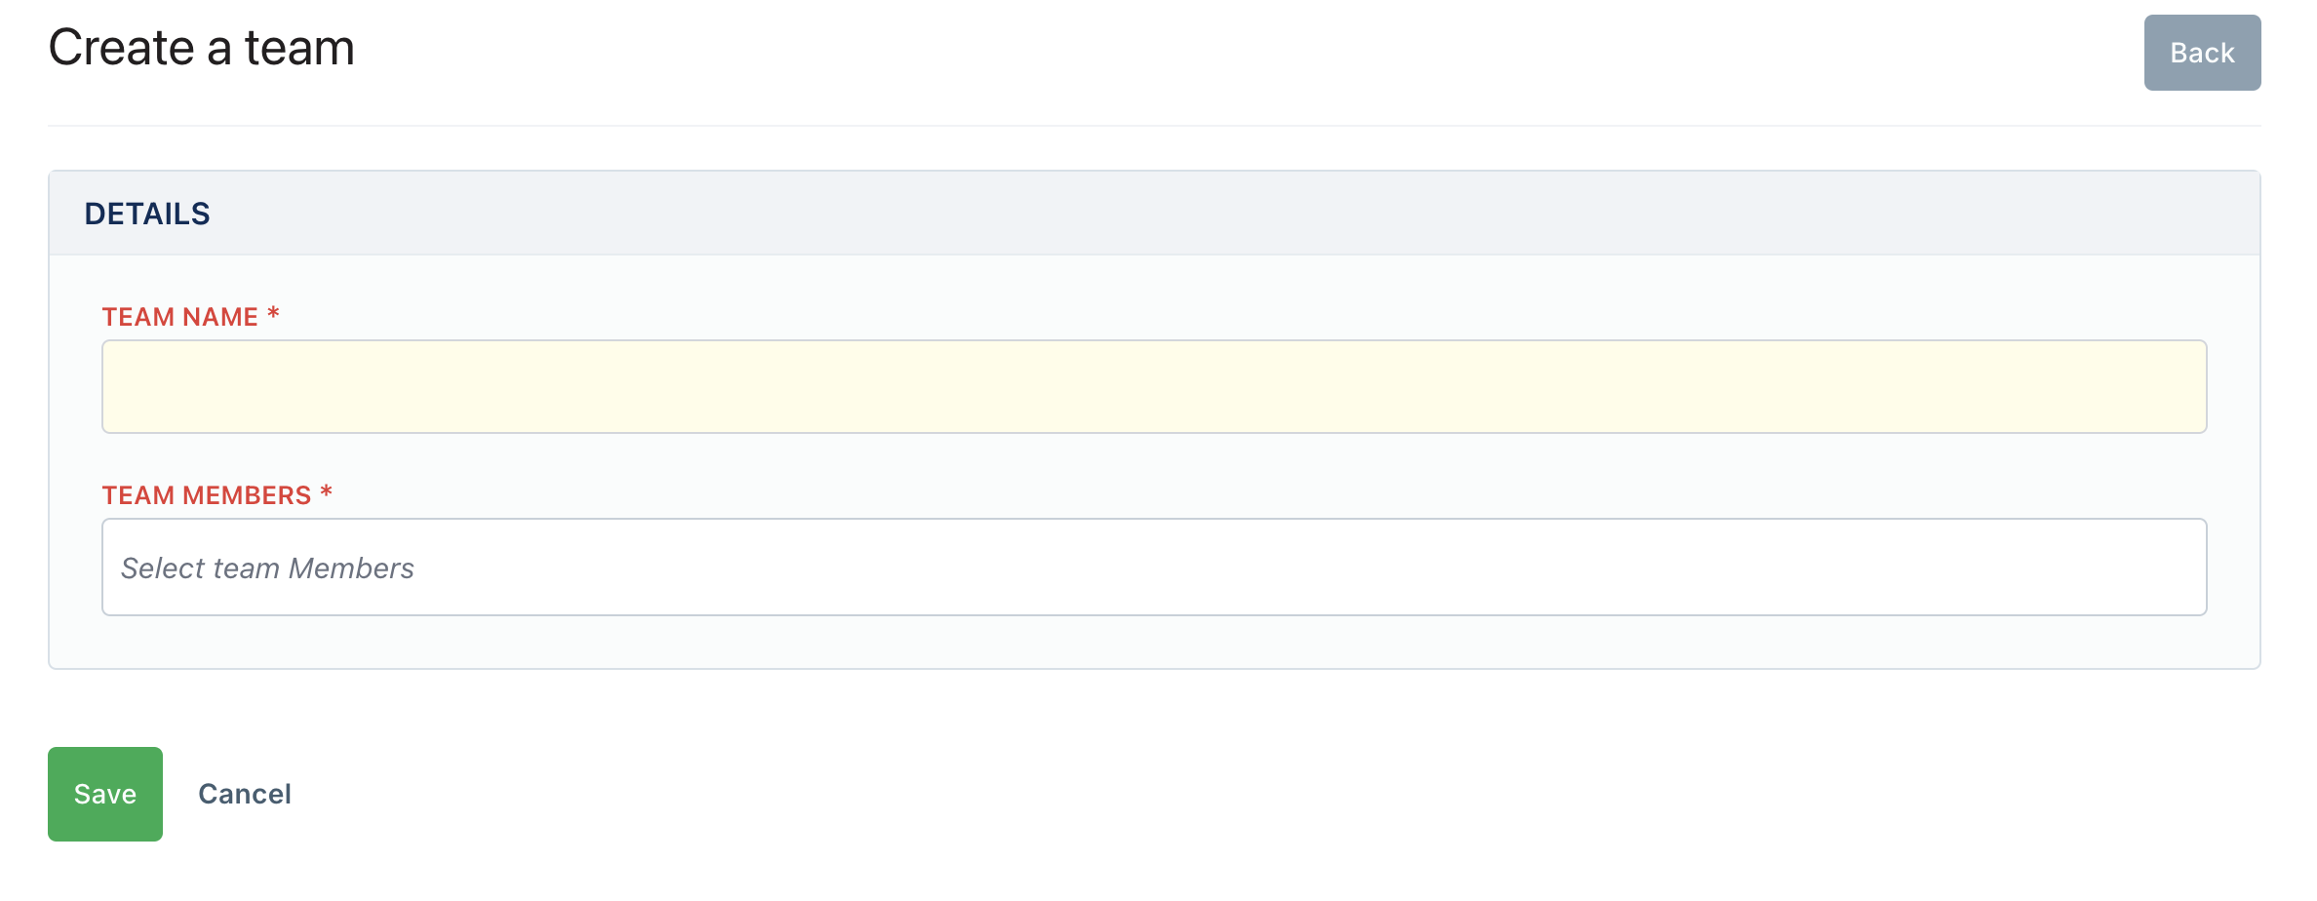The image size is (2317, 901).
Task: Select the DETAILS section header
Action: [x=147, y=214]
